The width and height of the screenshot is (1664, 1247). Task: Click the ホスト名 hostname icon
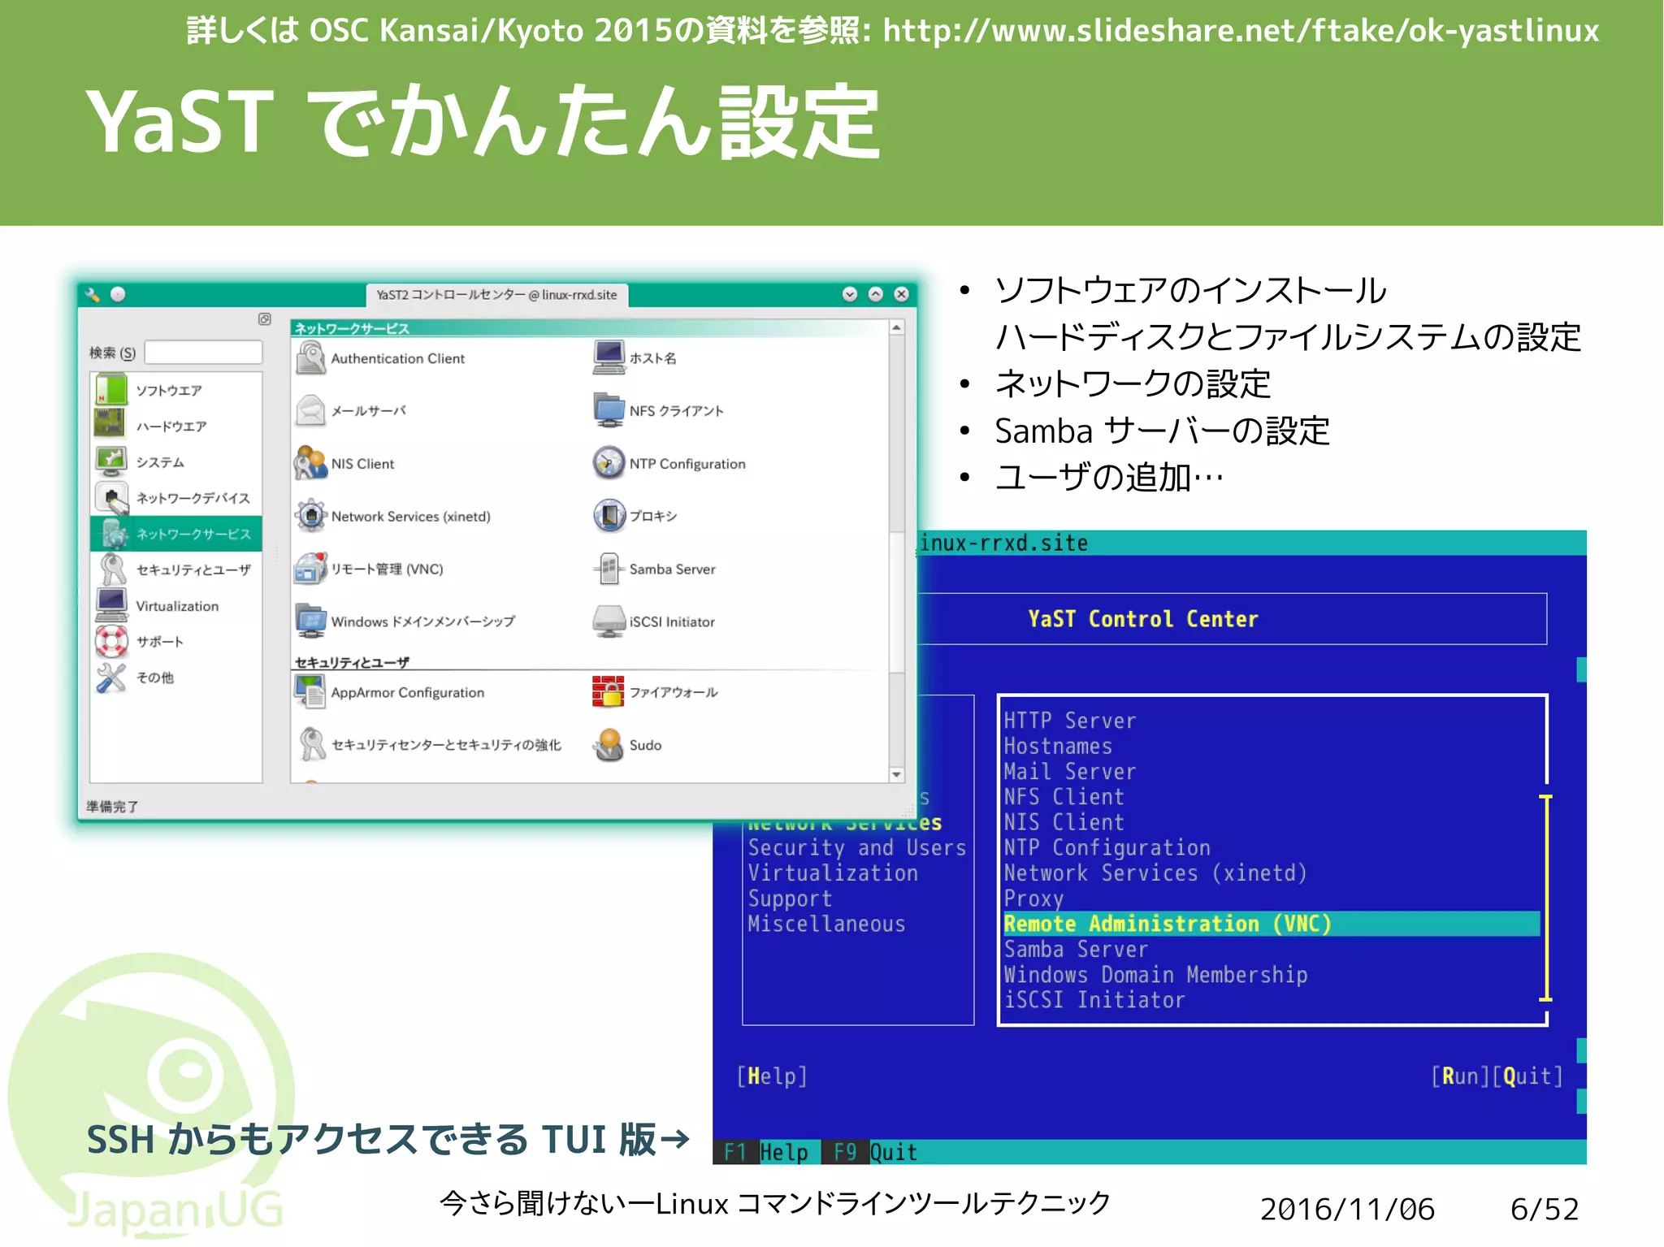click(609, 358)
